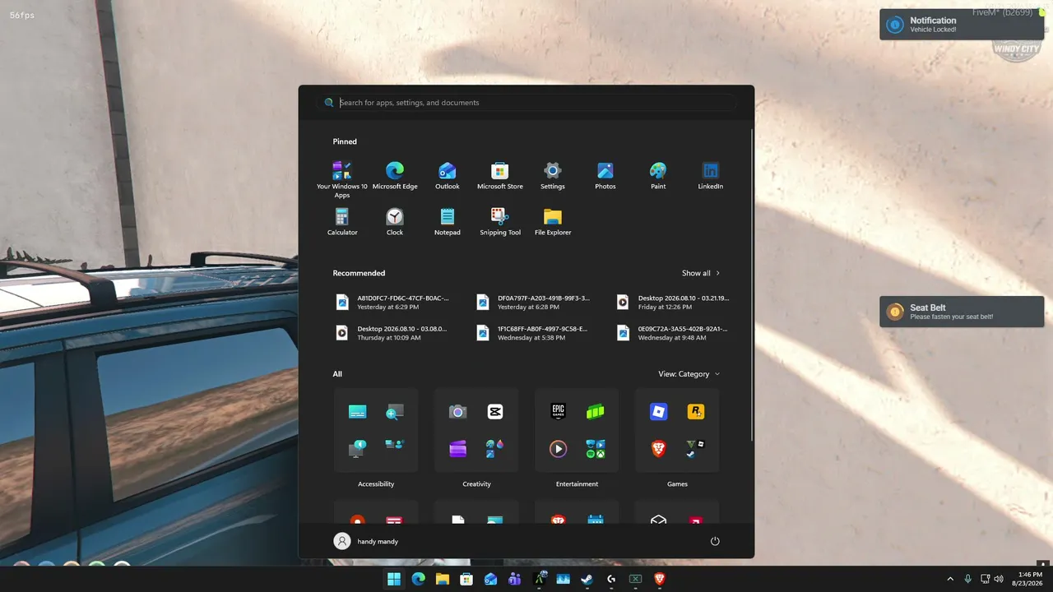This screenshot has width=1053, height=592.
Task: Launch Epic Games in Entertainment folder
Action: tap(559, 411)
